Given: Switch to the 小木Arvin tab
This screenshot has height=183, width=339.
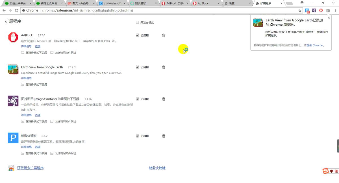Looking at the screenshot, I should (112, 3).
